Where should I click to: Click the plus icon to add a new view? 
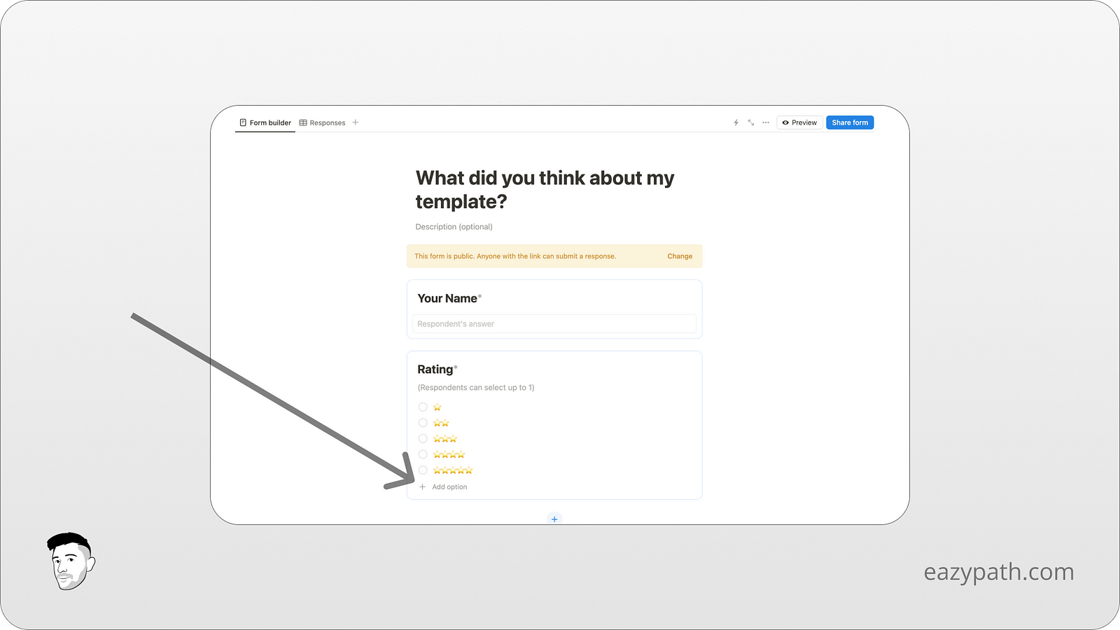pos(356,122)
